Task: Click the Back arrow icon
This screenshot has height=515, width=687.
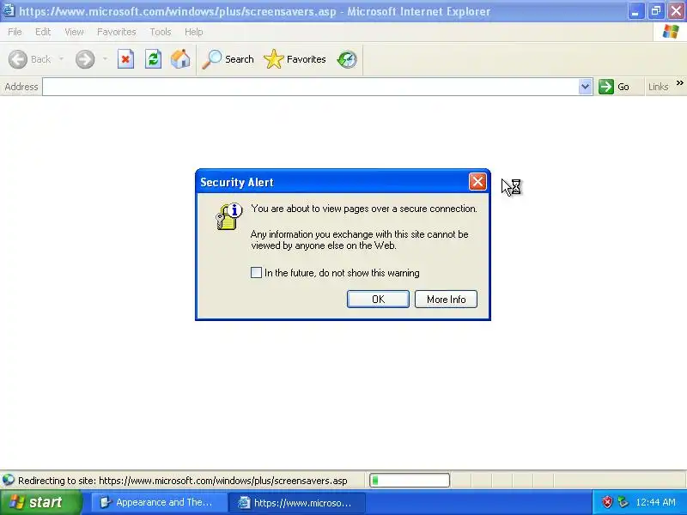Action: point(17,59)
